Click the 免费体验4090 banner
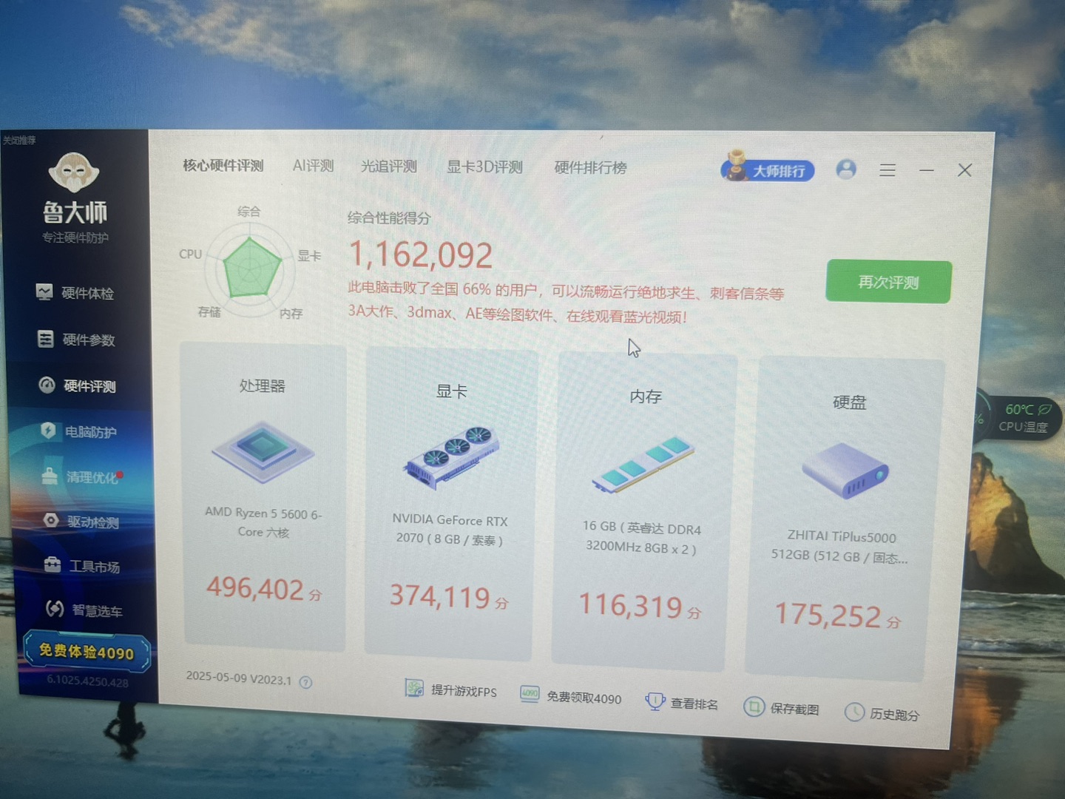 [87, 652]
